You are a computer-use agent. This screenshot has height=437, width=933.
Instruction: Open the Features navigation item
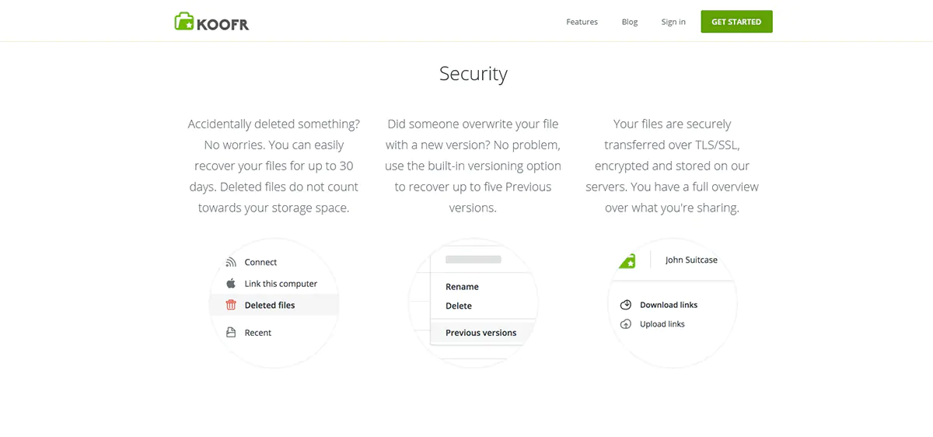(x=582, y=22)
